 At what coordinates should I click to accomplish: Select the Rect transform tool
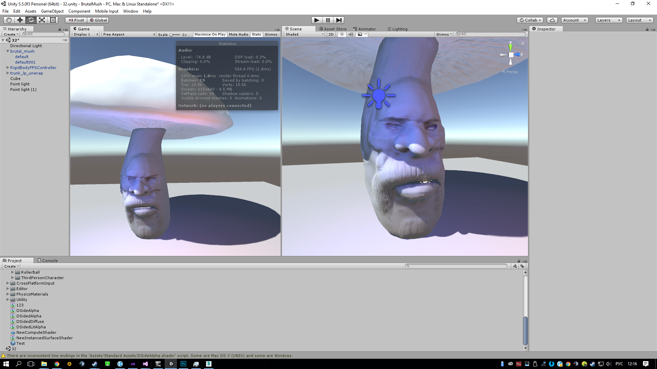coord(53,20)
